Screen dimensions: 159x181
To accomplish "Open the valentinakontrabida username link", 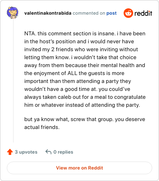I will pyautogui.click(x=48, y=13).
